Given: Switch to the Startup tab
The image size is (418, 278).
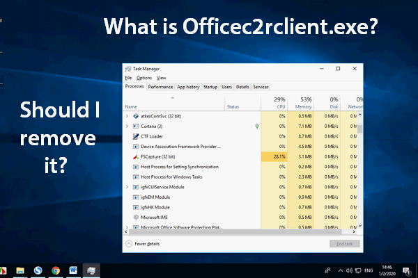Looking at the screenshot, I should pos(210,87).
